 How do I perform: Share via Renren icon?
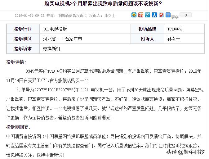(x=154, y=15)
